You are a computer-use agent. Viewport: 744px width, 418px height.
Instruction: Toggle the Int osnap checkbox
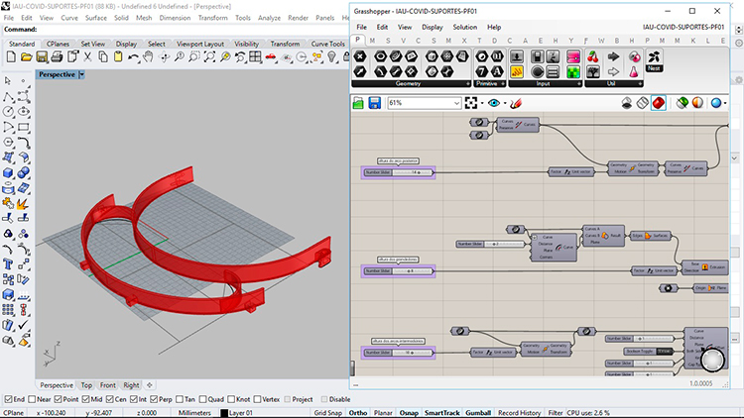point(133,399)
